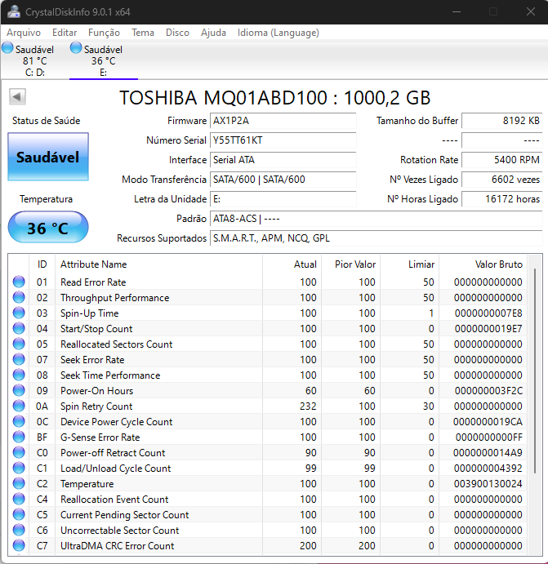
Task: Click the status icon for Spin Retry Count
Action: point(19,406)
